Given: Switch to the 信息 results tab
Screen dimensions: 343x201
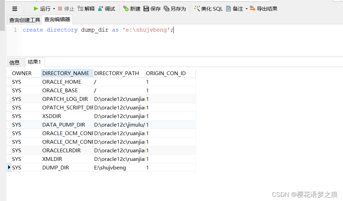Looking at the screenshot, I should tap(15, 62).
